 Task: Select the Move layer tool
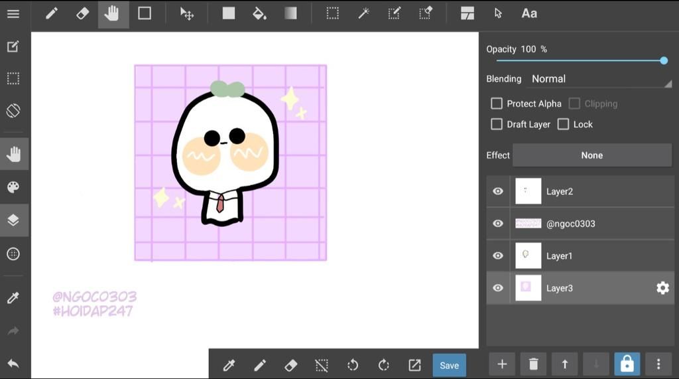pos(186,13)
